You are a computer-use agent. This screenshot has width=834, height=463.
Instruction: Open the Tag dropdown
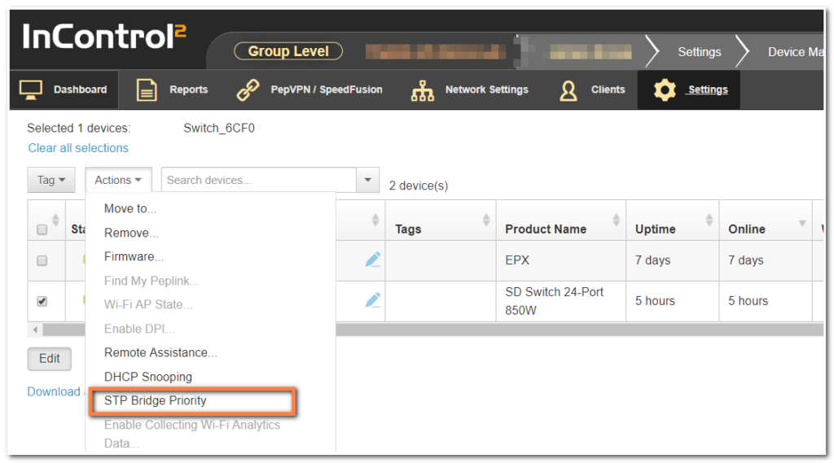coord(51,180)
